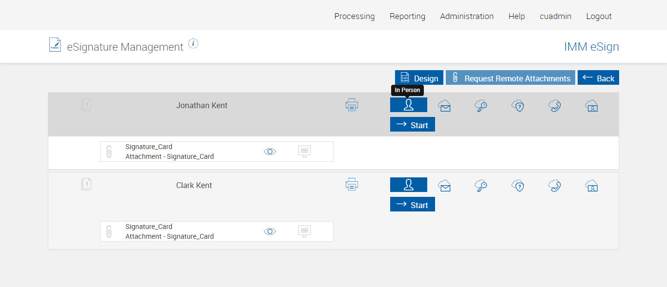Open the cuadmin user menu
The width and height of the screenshot is (667, 287).
[x=555, y=16]
